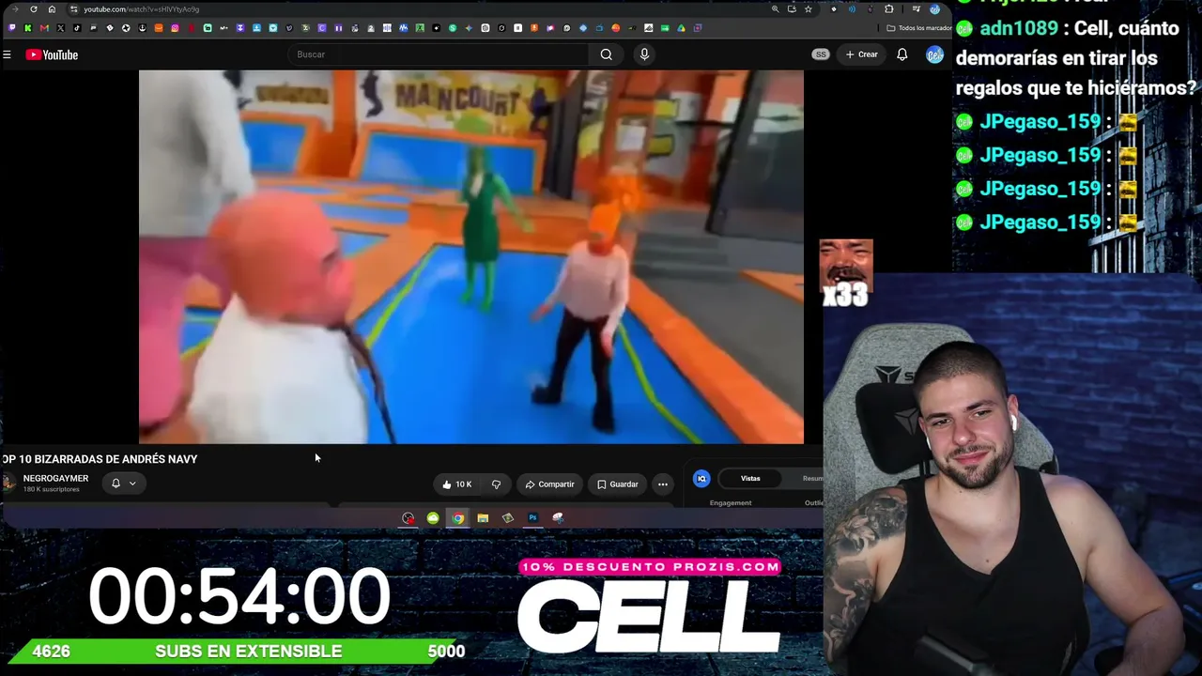Bookmark this page with the star
This screenshot has height=676, width=1202.
tap(808, 9)
